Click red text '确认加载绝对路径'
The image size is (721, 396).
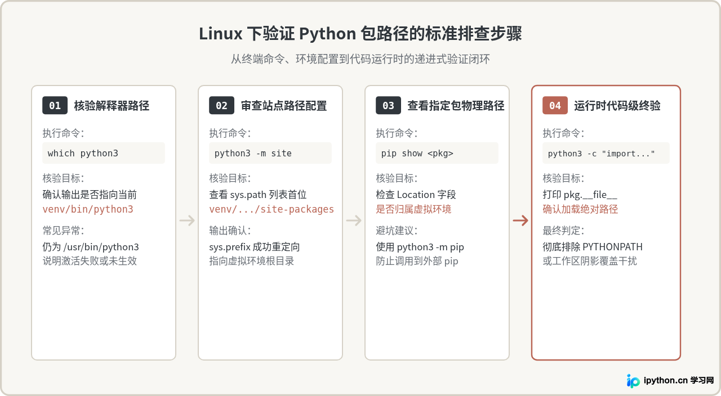click(580, 209)
